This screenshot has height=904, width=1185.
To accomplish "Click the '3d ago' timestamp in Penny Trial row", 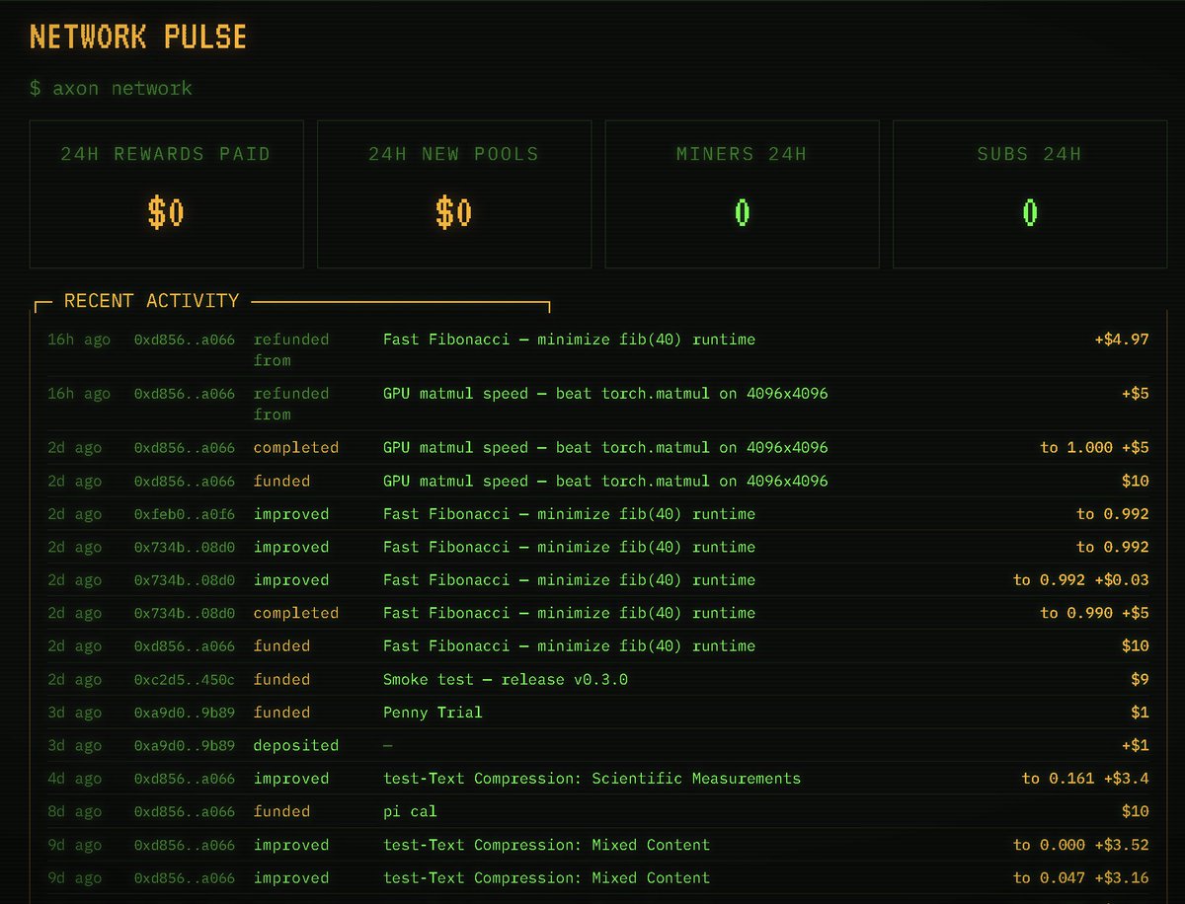I will [x=74, y=713].
